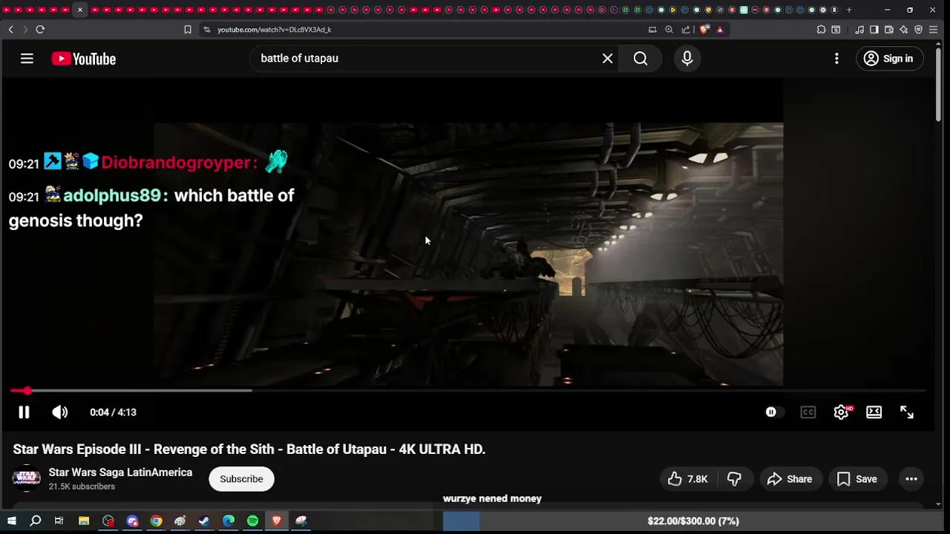The image size is (950, 534).
Task: Subscribe to the channel
Action: coord(241,479)
